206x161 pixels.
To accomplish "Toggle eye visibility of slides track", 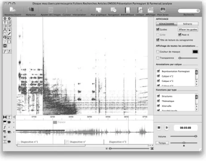I will coord(9,142).
